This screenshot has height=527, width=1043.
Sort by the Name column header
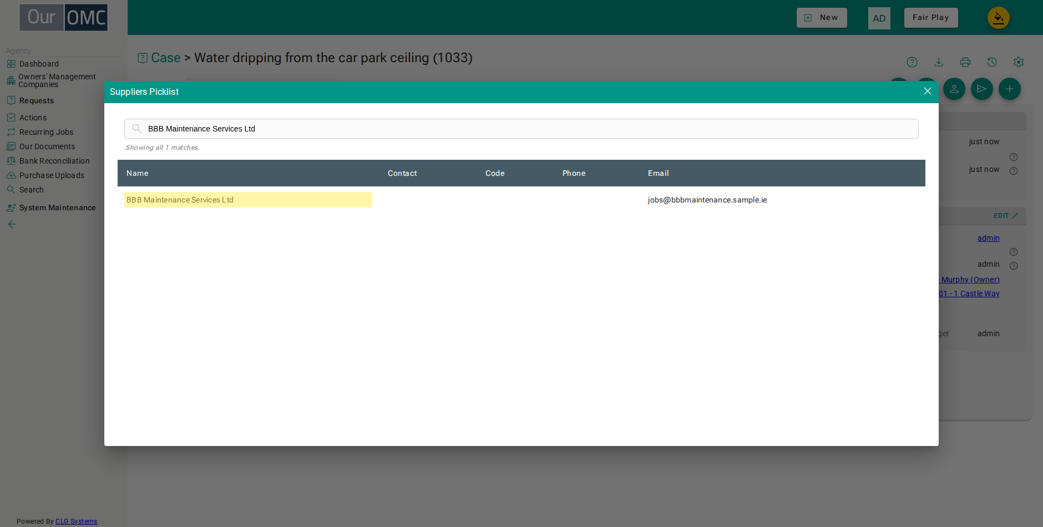tap(137, 173)
